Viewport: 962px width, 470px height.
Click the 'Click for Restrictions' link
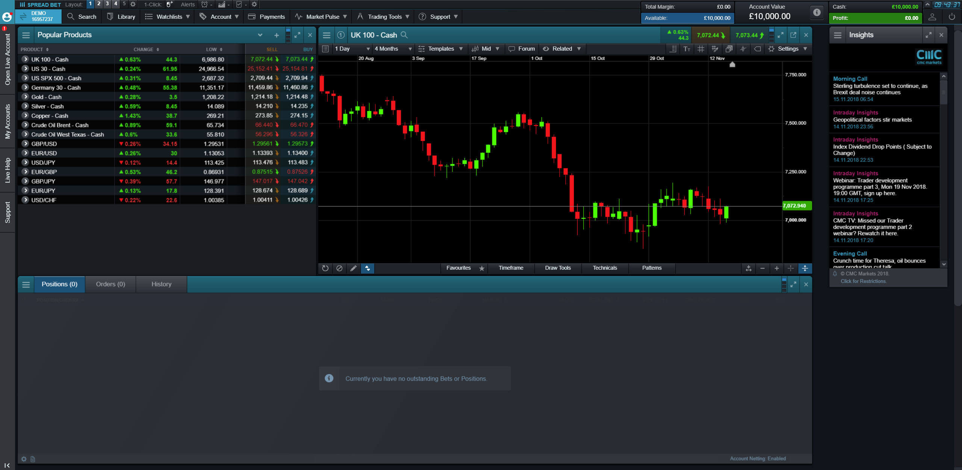[x=863, y=281]
